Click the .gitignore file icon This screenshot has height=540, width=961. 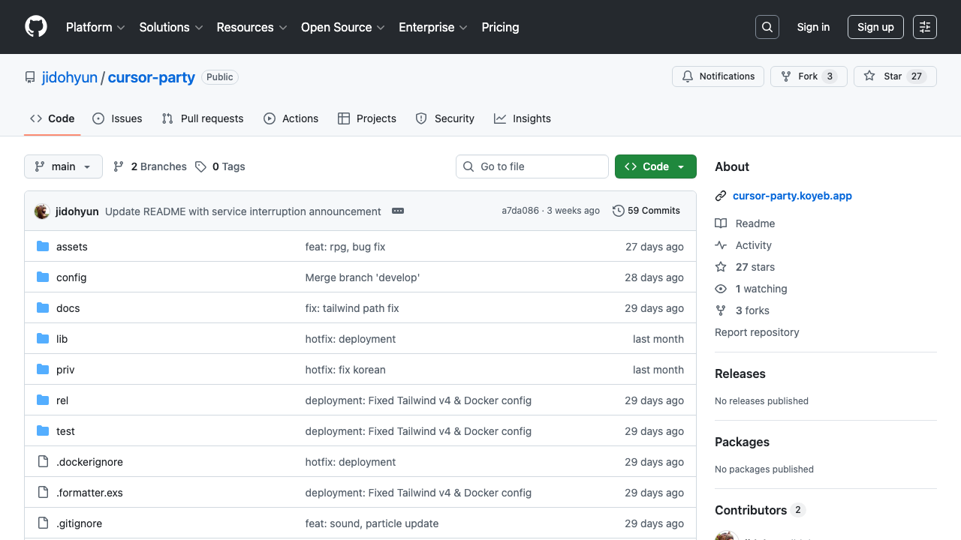pyautogui.click(x=43, y=523)
